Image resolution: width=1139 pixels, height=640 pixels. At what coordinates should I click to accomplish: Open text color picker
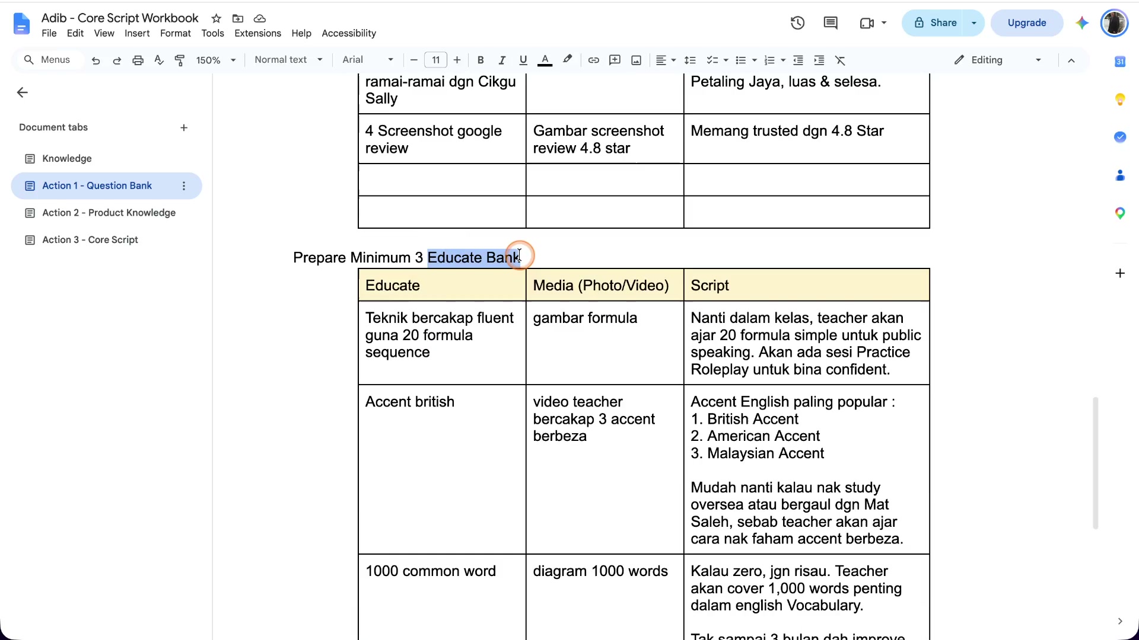[545, 60]
